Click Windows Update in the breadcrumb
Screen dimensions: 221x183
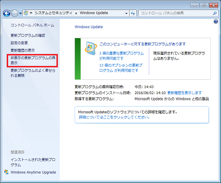[x=94, y=13]
